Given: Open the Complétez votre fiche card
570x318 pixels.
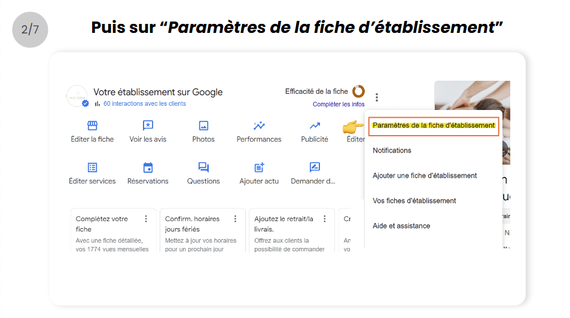Looking at the screenshot, I should point(114,230).
